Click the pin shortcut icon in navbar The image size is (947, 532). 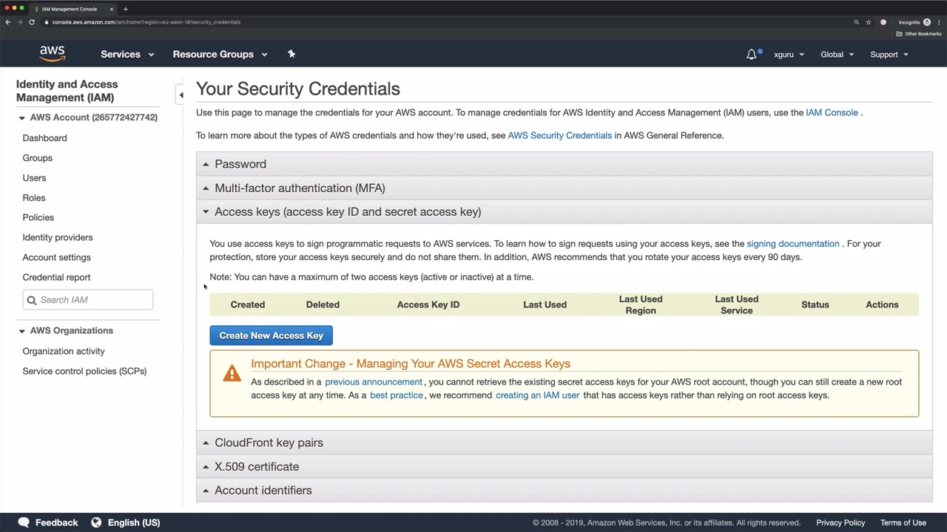tap(291, 54)
